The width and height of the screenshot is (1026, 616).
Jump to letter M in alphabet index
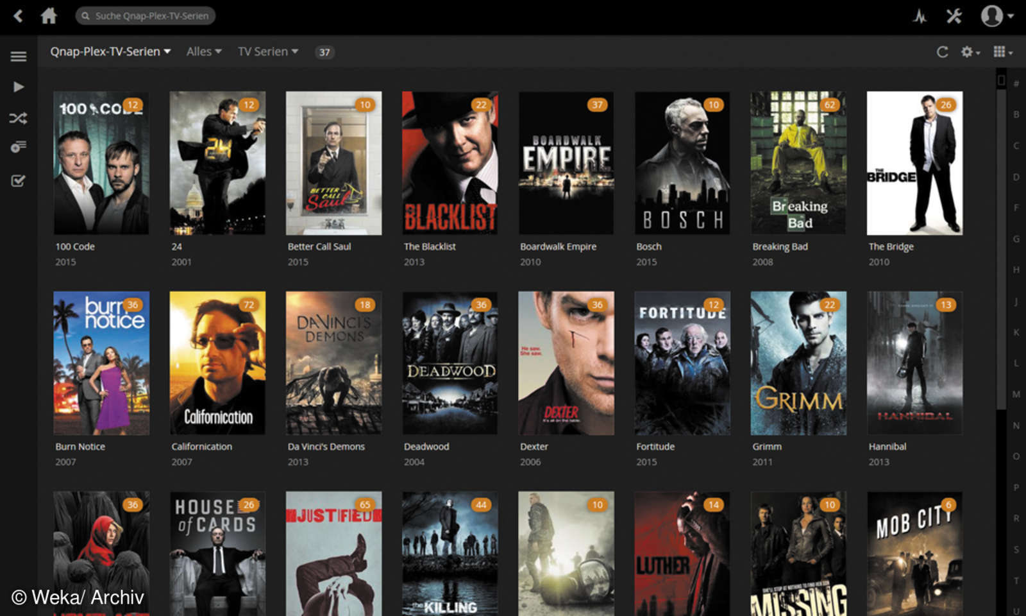pos(1016,394)
